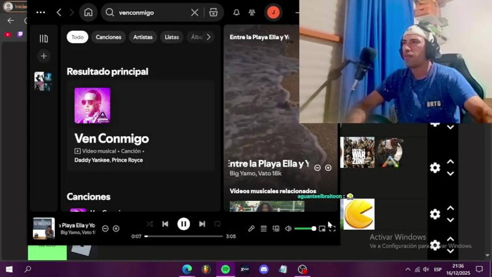
Task: Add to library plus icon in now playing panel
Action: [328, 168]
